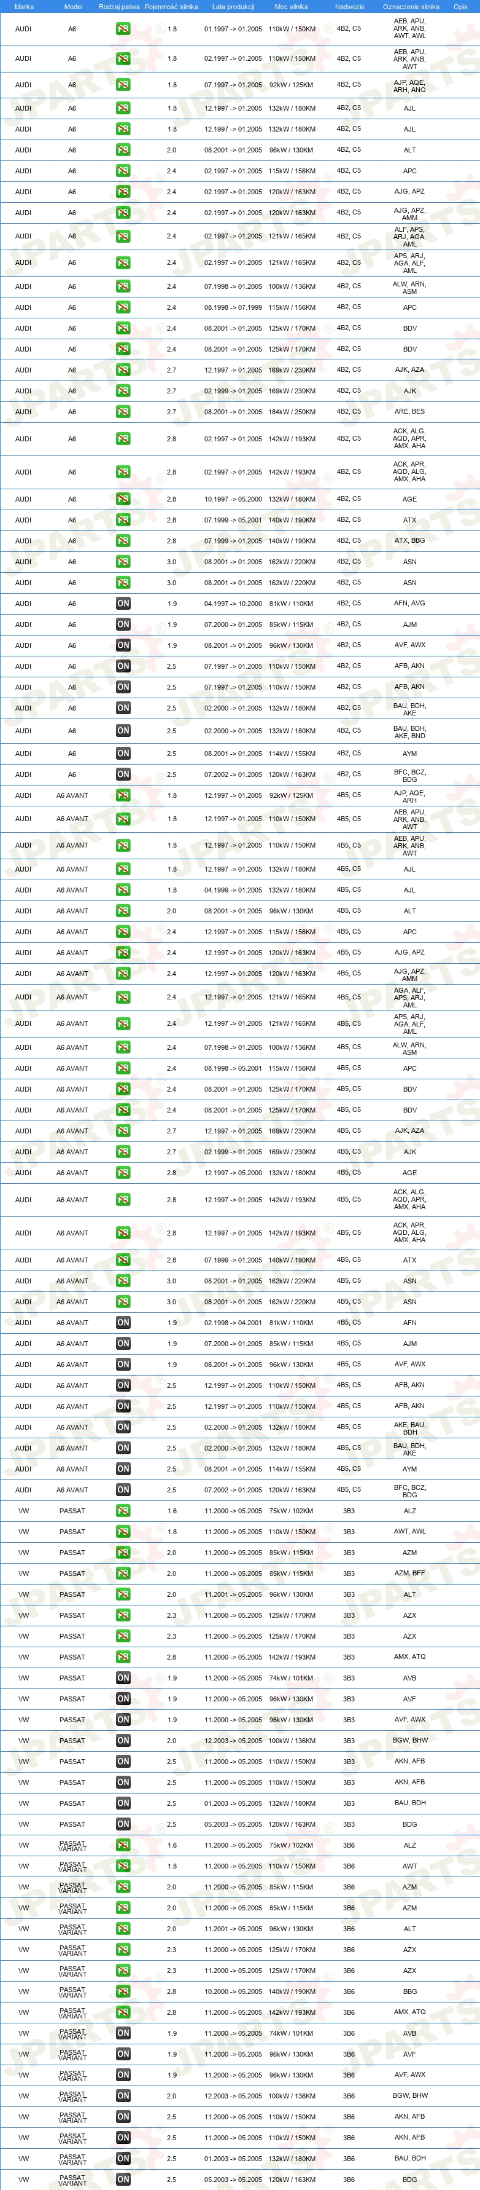This screenshot has height=2190, width=480.
Task: Click petrol icon for A6 AVANT 2.8 AGE row
Action: (x=123, y=1172)
